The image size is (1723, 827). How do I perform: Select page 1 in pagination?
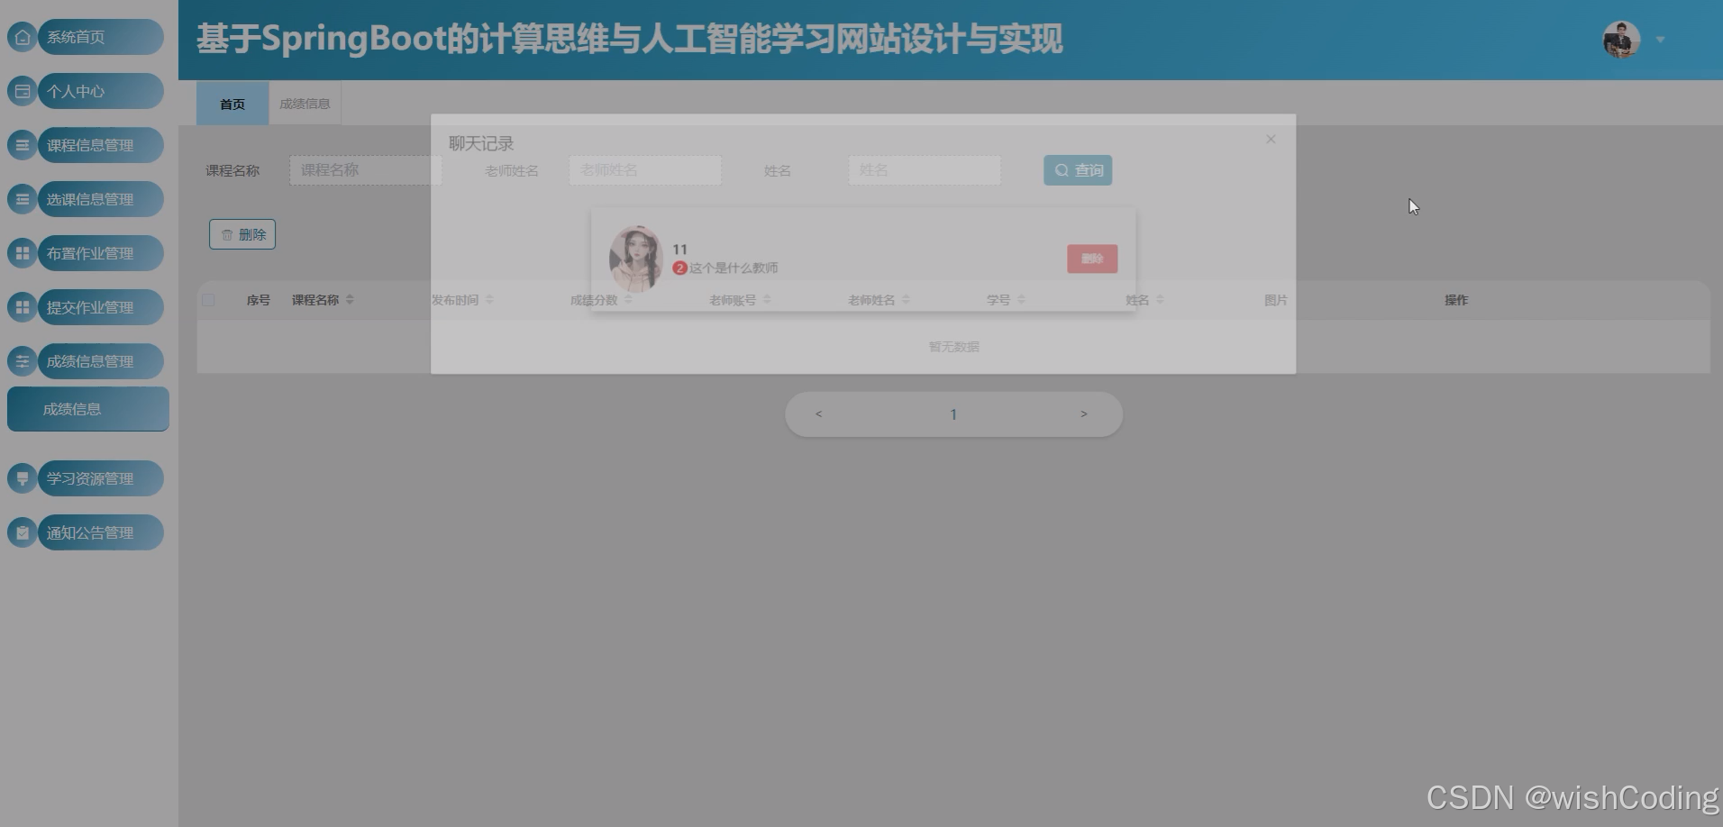pyautogui.click(x=953, y=414)
